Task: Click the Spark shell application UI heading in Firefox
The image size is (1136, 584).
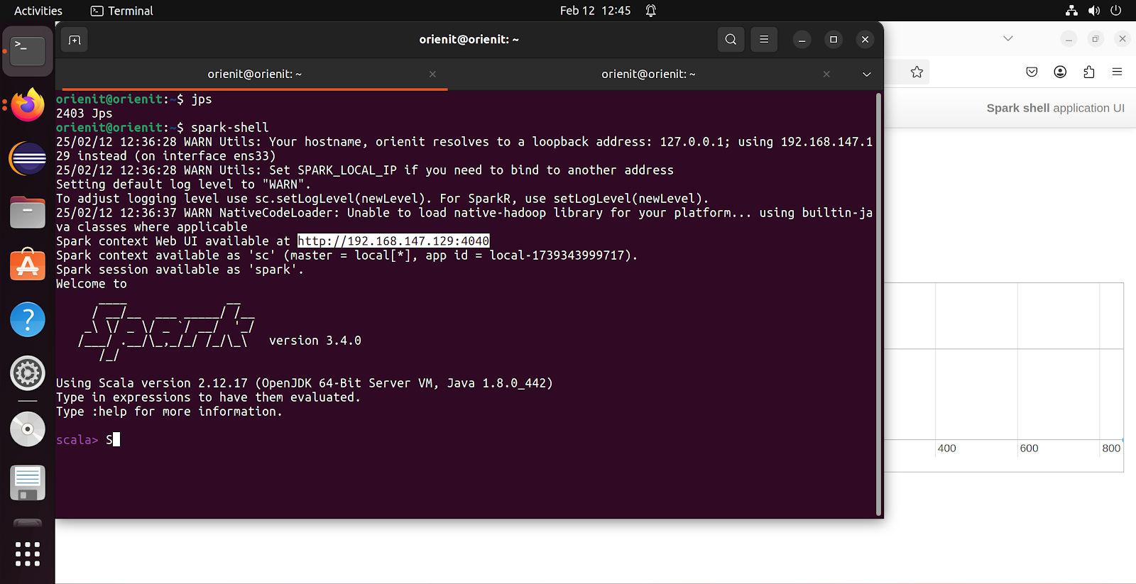Action: 1055,108
